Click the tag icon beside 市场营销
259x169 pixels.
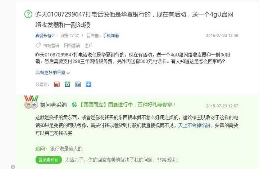38,45
